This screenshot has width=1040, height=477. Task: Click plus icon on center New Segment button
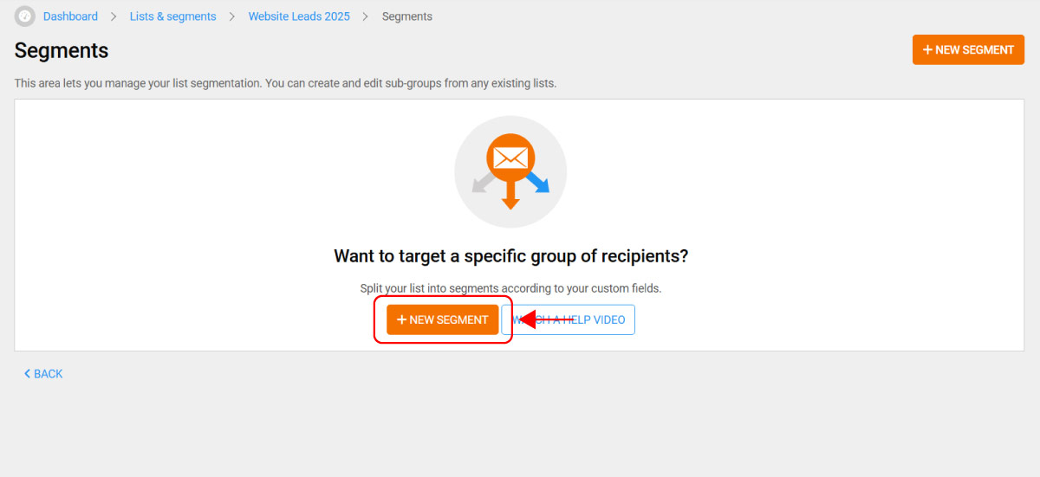(x=401, y=320)
